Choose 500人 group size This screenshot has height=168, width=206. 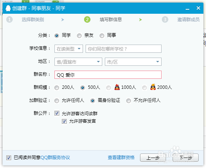pyautogui.click(x=83, y=88)
